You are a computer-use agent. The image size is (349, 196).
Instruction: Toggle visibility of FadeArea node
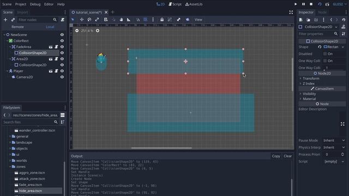point(62,47)
